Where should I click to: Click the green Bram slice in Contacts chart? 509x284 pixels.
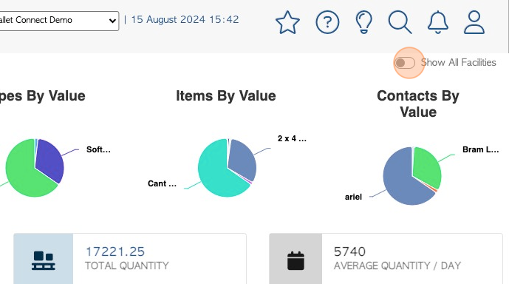[x=428, y=166]
